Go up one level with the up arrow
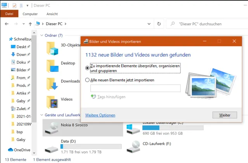Viewport: 248px width, 163px height. (x=30, y=24)
